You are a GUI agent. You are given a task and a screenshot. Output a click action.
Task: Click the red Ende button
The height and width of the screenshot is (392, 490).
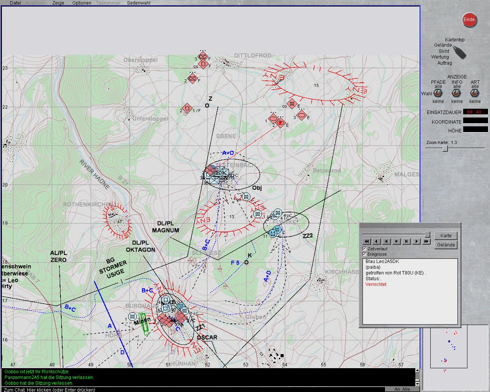point(469,20)
